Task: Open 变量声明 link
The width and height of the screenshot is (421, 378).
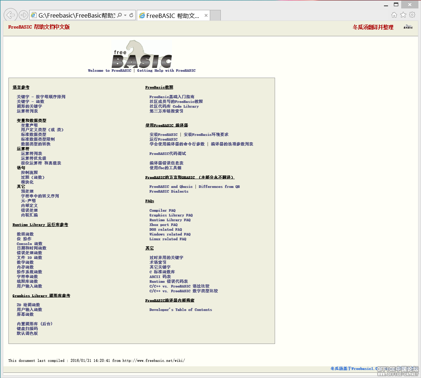Action: (29, 125)
